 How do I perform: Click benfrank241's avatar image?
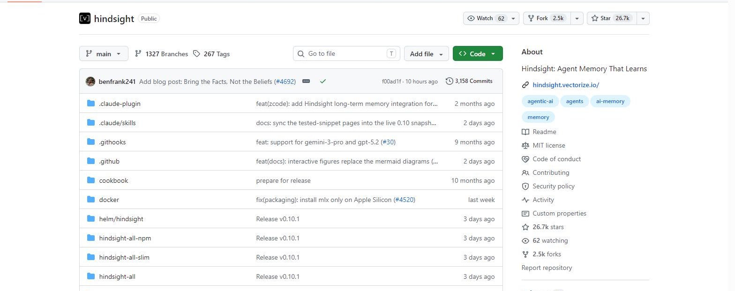90,82
